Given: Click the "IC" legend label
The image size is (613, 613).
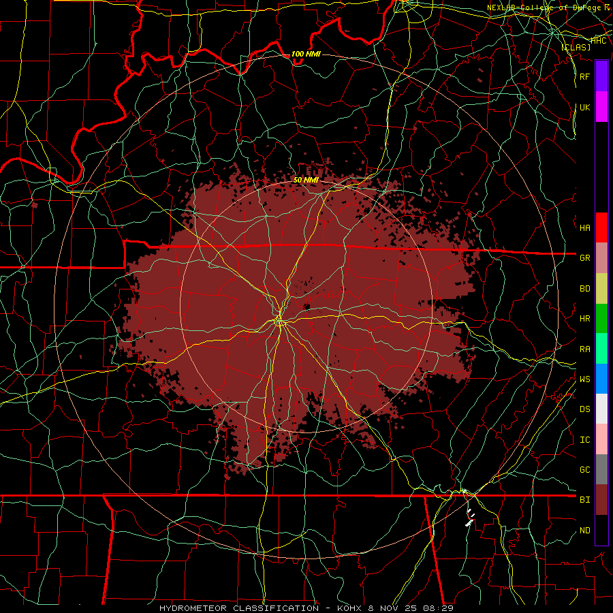Looking at the screenshot, I should [x=585, y=440].
